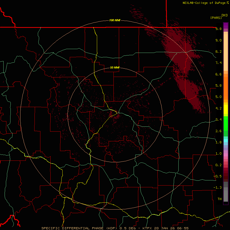Viewport: 230px width, 230px height.
Task: Click the 2.6 value on color scale
Action: pos(218,131)
